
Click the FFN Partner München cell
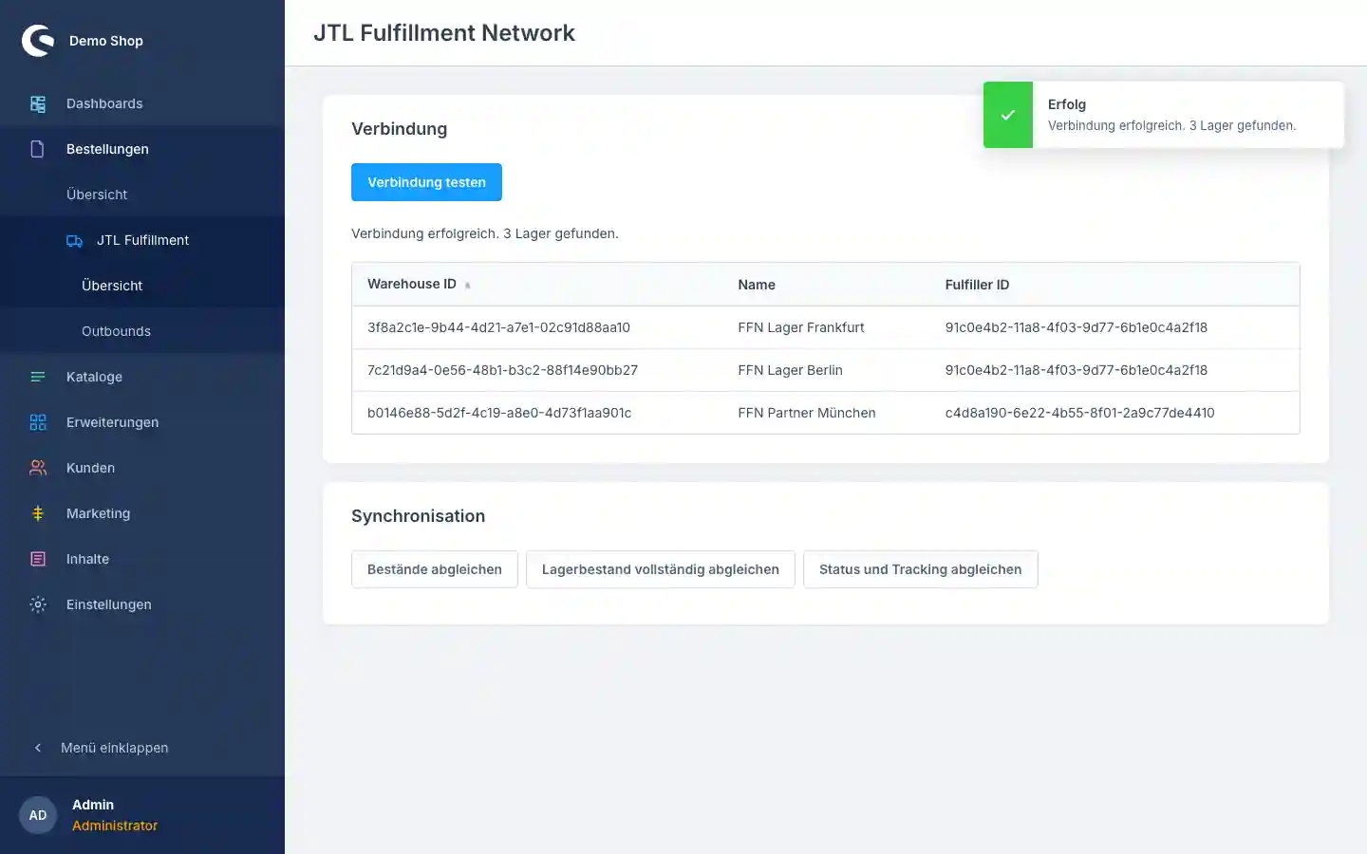pyautogui.click(x=807, y=413)
